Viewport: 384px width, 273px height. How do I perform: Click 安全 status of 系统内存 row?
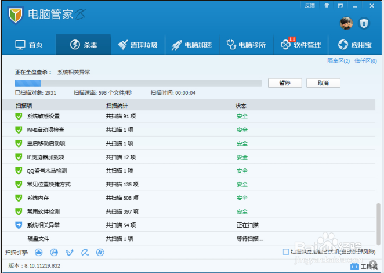(242, 198)
